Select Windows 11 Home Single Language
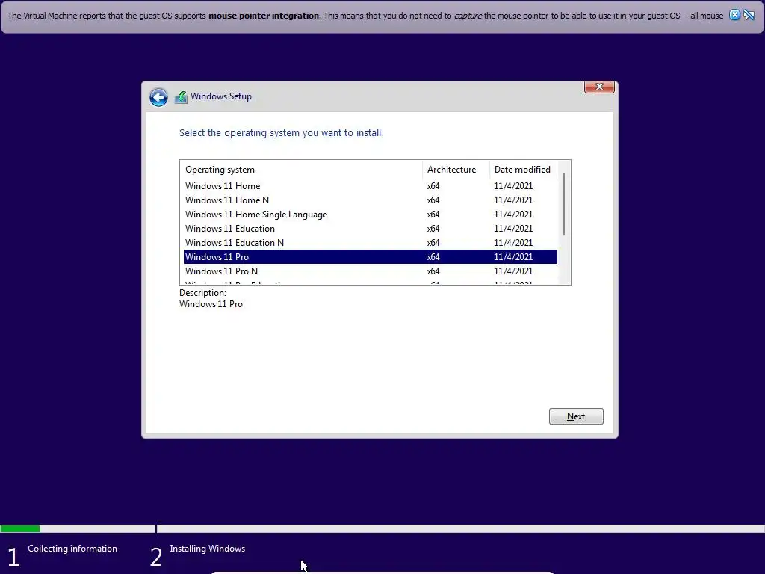Screen dimensions: 765x574 pyautogui.click(x=371, y=215)
